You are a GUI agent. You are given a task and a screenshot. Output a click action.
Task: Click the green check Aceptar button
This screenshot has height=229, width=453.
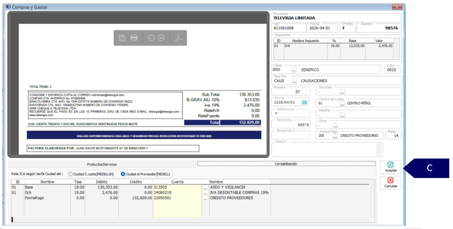tap(391, 167)
